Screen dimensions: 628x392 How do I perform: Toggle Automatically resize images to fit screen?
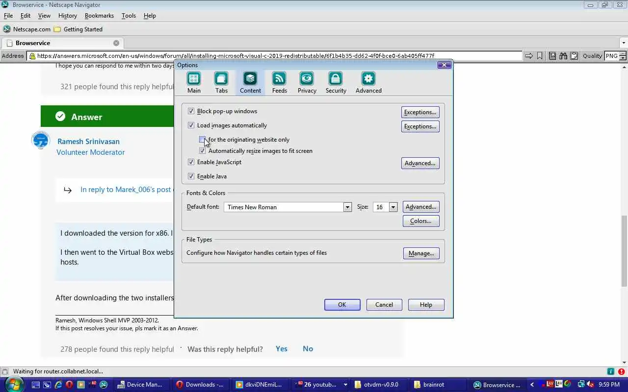(203, 151)
